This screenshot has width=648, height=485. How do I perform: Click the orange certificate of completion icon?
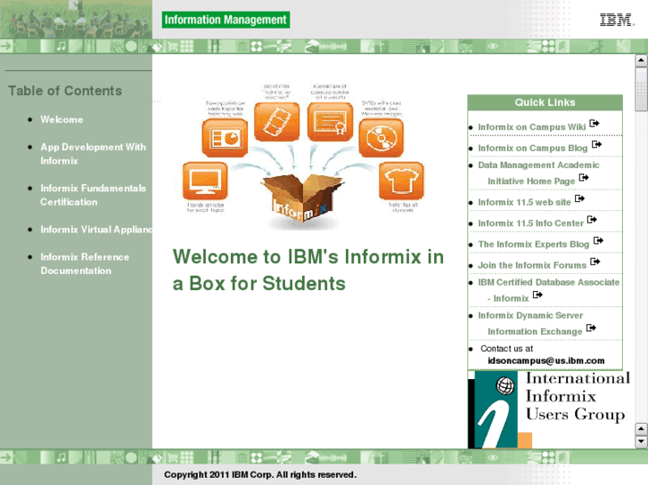330,122
